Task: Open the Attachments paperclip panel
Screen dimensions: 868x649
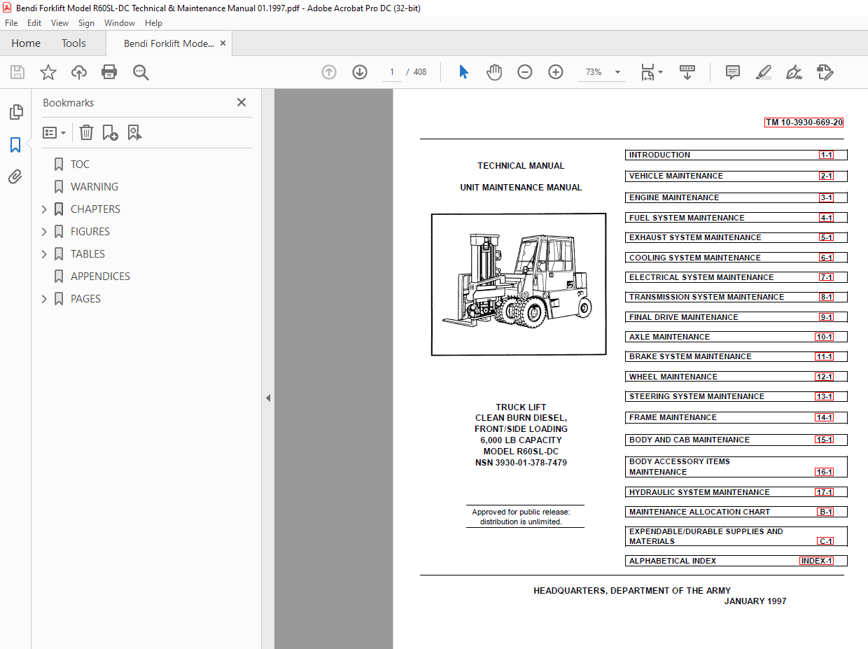Action: click(15, 176)
